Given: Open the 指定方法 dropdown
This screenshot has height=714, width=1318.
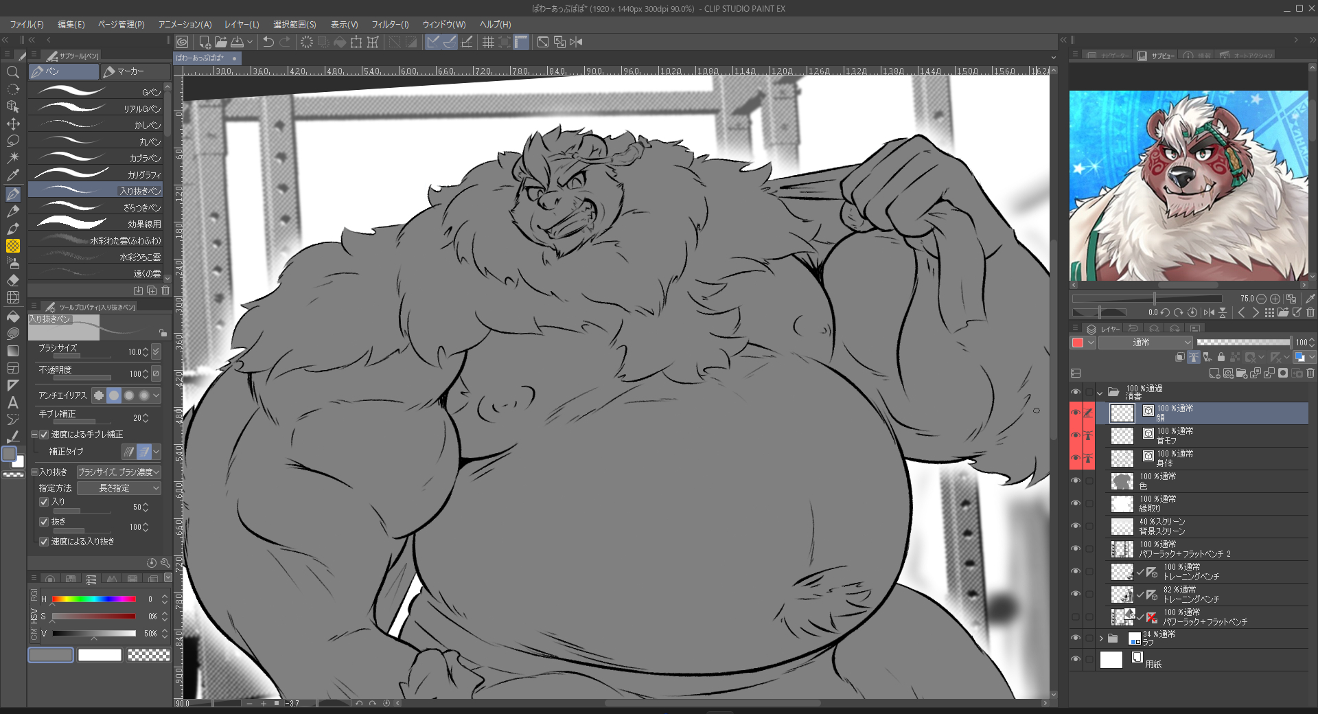Looking at the screenshot, I should click(119, 488).
